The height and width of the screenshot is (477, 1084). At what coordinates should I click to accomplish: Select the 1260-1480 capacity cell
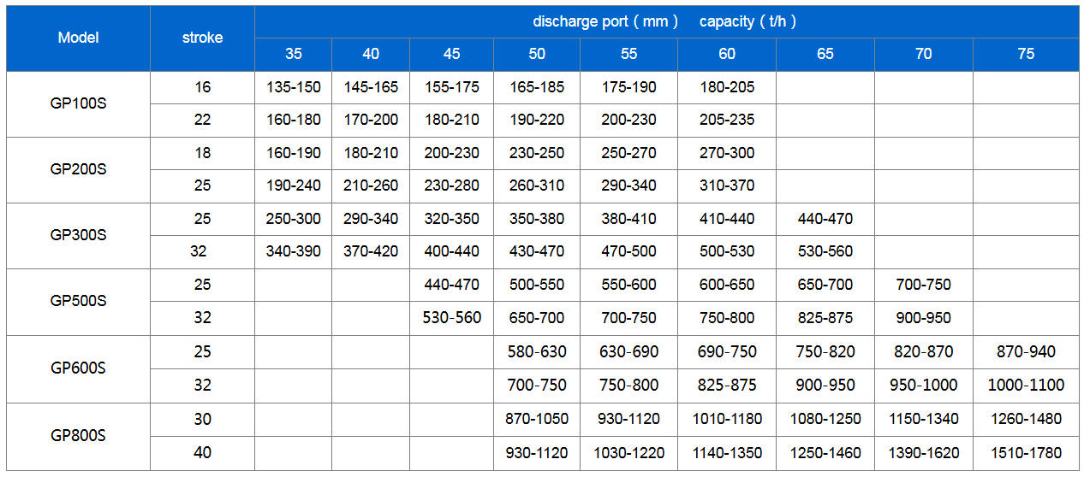[x=1025, y=419]
